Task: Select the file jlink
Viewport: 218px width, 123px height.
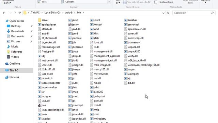Action: click(x=73, y=87)
